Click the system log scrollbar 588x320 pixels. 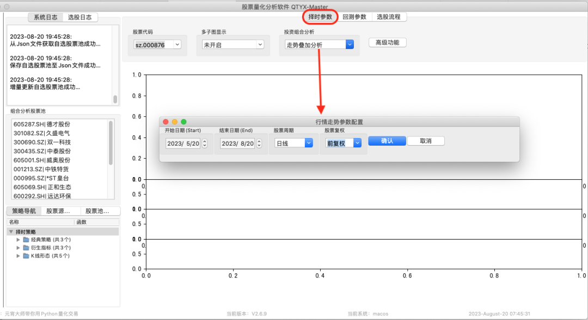[x=115, y=99]
